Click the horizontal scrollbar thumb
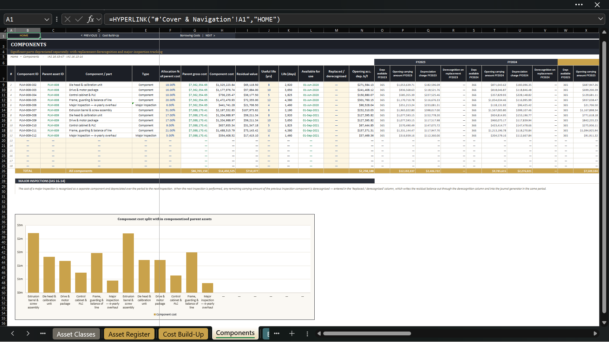 coord(367,333)
